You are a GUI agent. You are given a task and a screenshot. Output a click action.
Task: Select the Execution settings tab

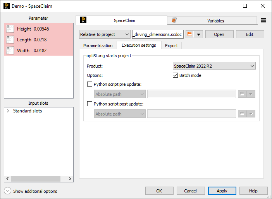pos(139,45)
